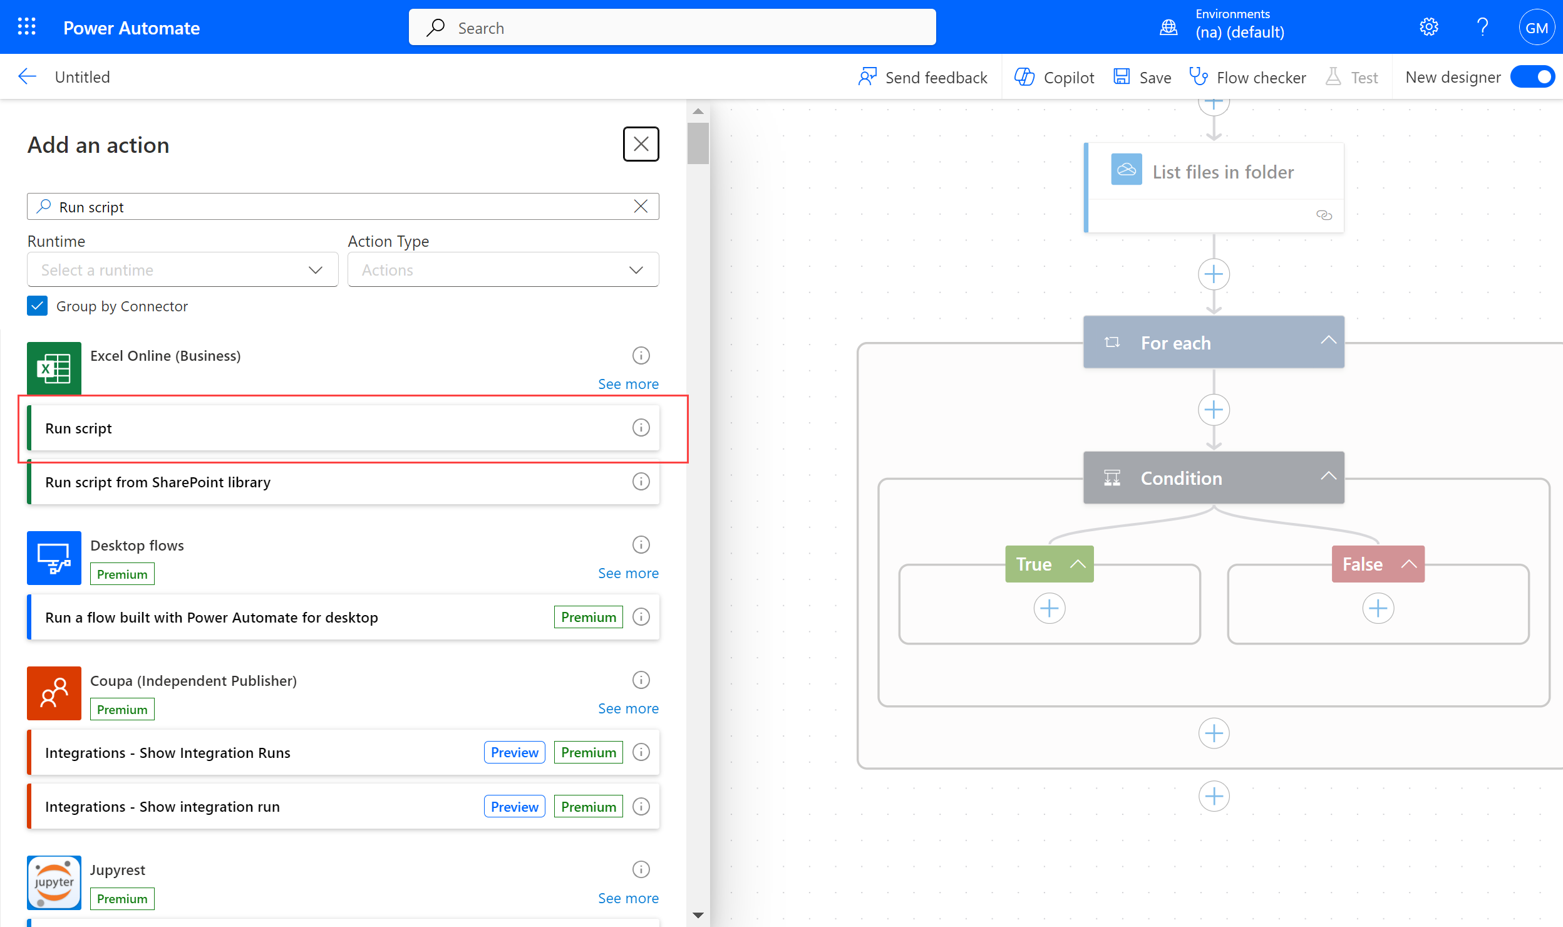This screenshot has width=1563, height=927.
Task: Add action in the True branch
Action: [x=1049, y=608]
